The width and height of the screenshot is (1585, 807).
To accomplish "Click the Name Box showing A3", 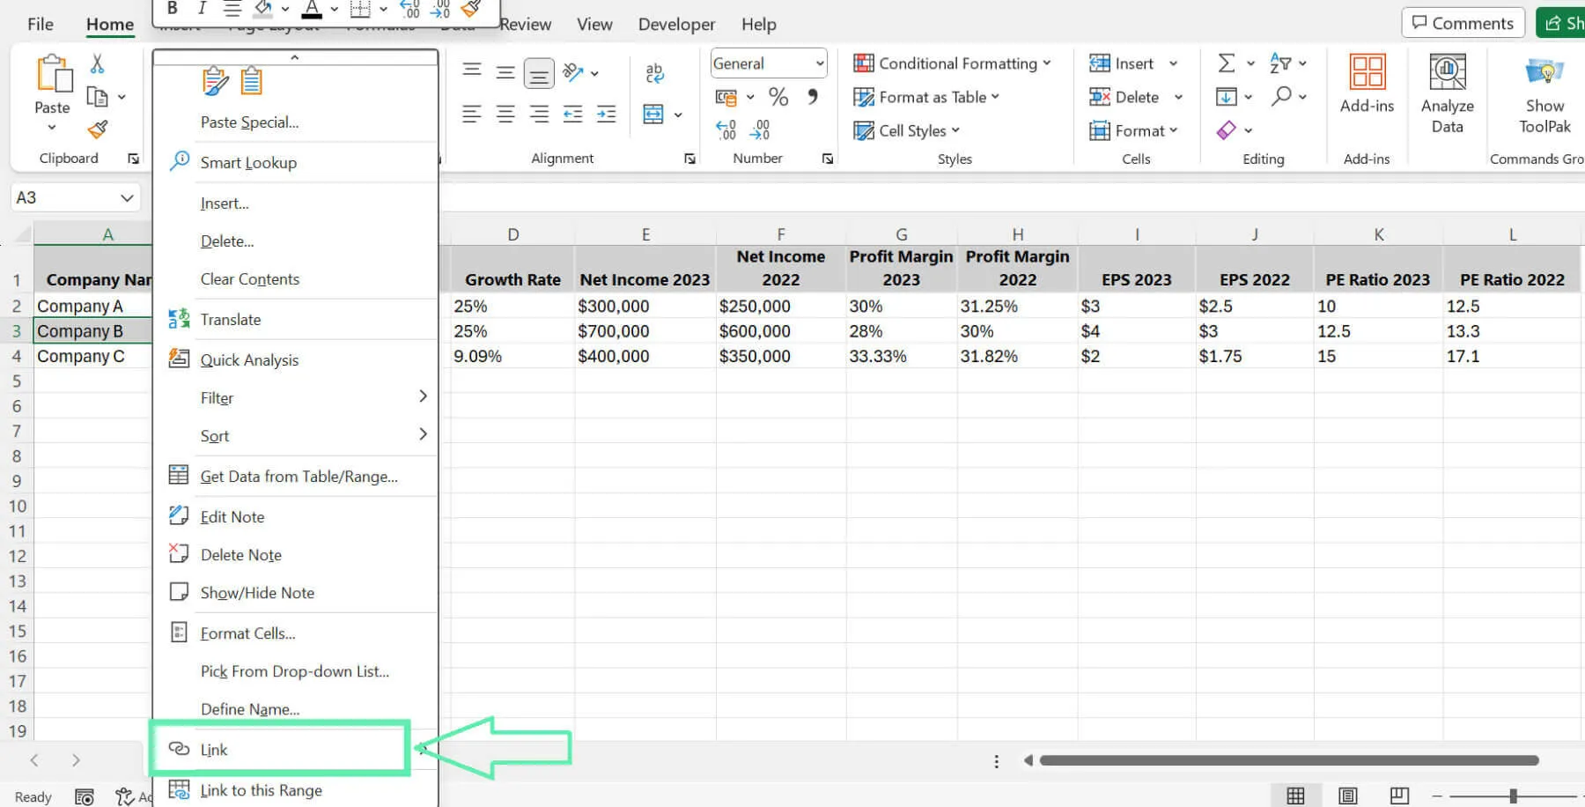I will [x=75, y=197].
